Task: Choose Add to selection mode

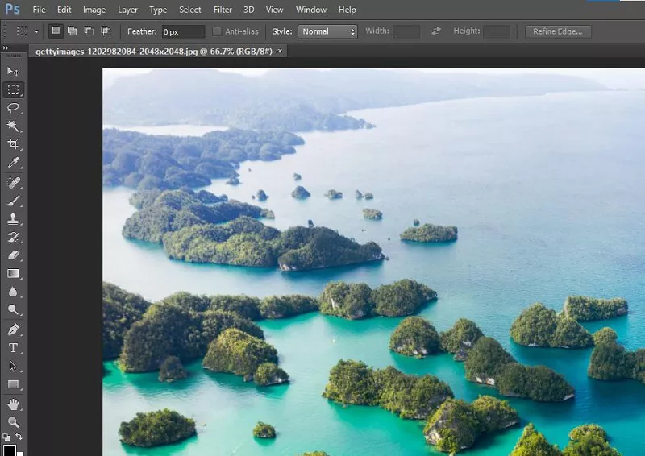Action: [73, 31]
